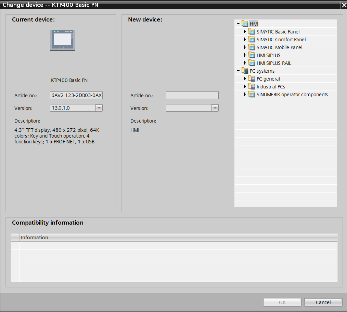Viewport: 347px width, 312px height.
Task: Click the Cancel button
Action: coord(323,302)
